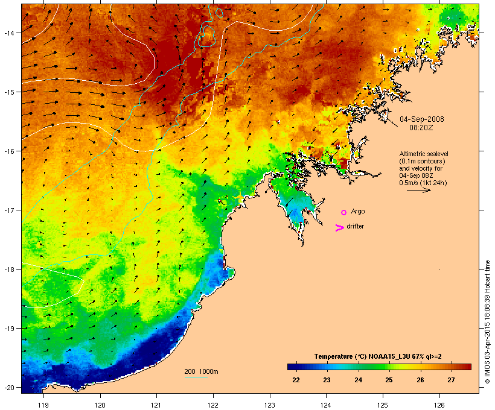This screenshot has width=495, height=410.
Task: Click the '25' temperature scale value
Action: (389, 380)
